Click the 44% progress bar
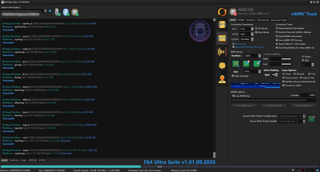Image resolution: width=320 pixels, height=172 pixels. click(160, 166)
